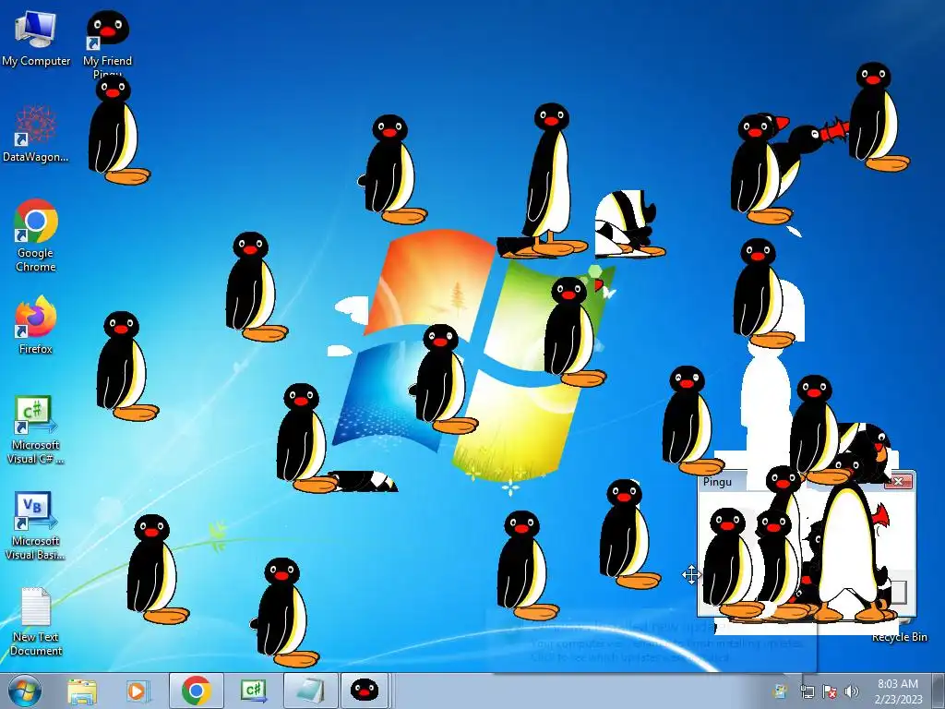Screen dimensions: 945x709
Task: Open the DataWagon desktop shortcut
Action: point(36,134)
